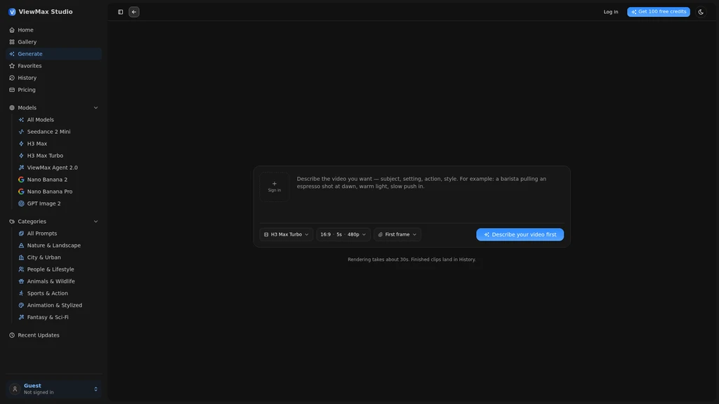The width and height of the screenshot is (719, 404).
Task: Click the Gallery grid icon
Action: click(x=12, y=41)
